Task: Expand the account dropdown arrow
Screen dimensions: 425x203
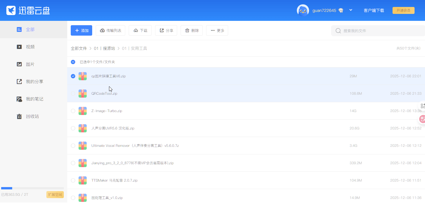Action: click(351, 10)
